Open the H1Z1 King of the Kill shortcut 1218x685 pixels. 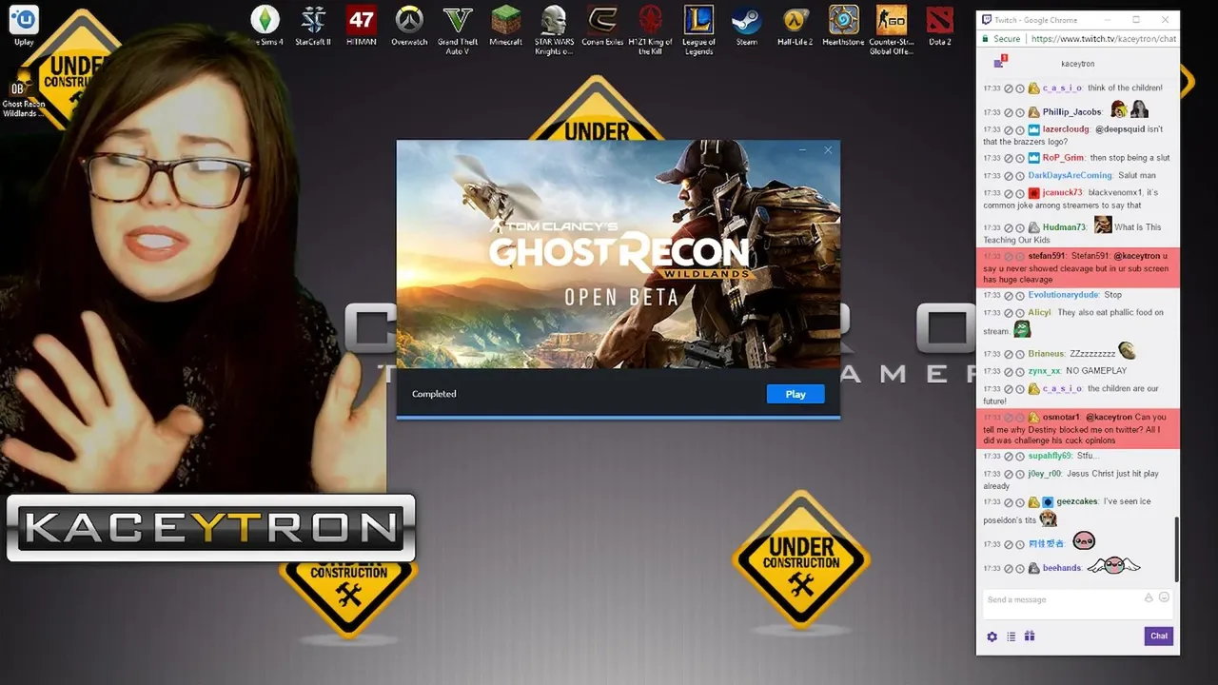pos(650,29)
